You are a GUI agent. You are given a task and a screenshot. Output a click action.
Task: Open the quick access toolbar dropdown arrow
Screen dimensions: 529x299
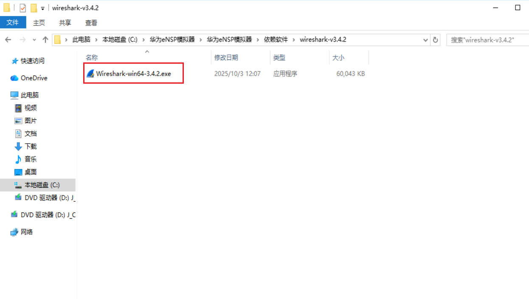tap(42, 8)
